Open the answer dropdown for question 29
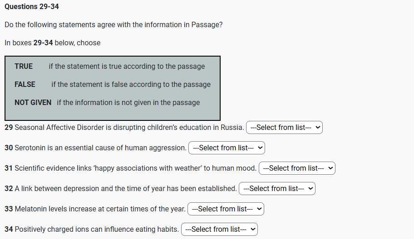Image resolution: width=414 pixels, height=239 pixels. pos(284,128)
